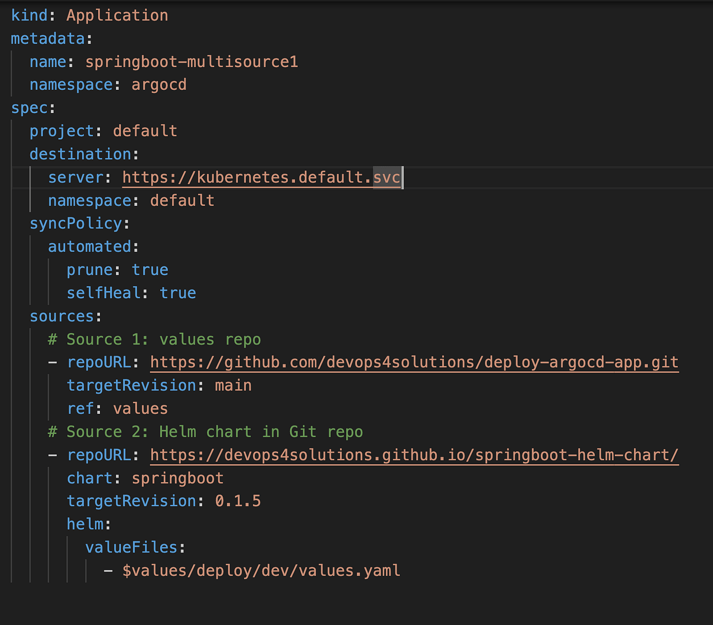Click the 'true' value after selfHeal
The height and width of the screenshot is (625, 713).
(x=177, y=293)
